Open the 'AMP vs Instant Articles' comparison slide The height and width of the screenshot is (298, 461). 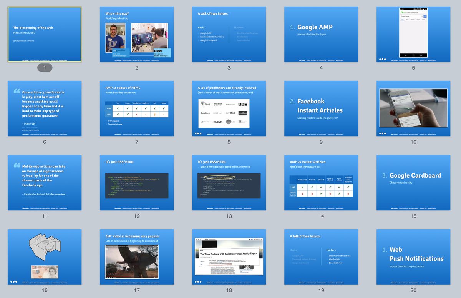321,182
